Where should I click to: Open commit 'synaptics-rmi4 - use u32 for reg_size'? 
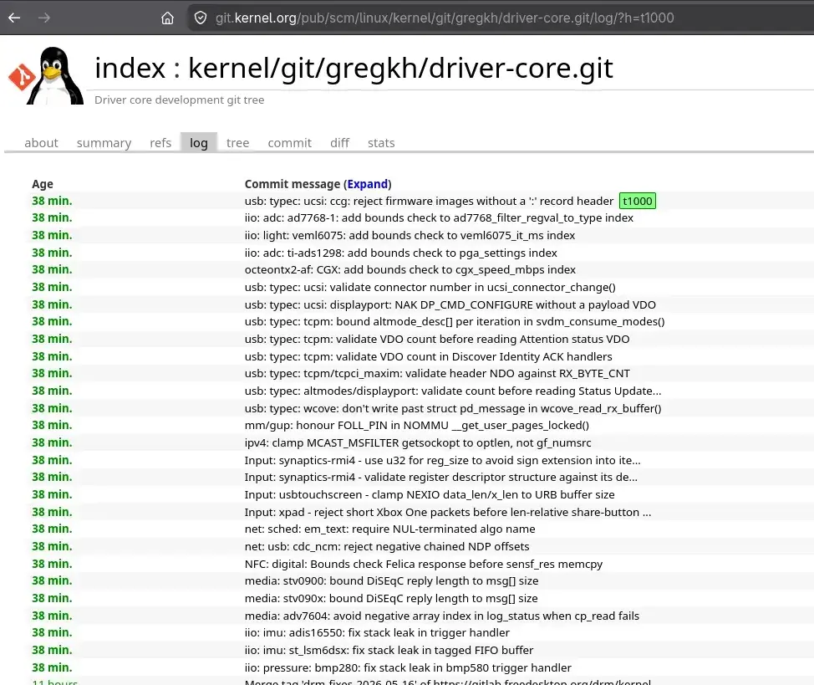click(x=442, y=461)
